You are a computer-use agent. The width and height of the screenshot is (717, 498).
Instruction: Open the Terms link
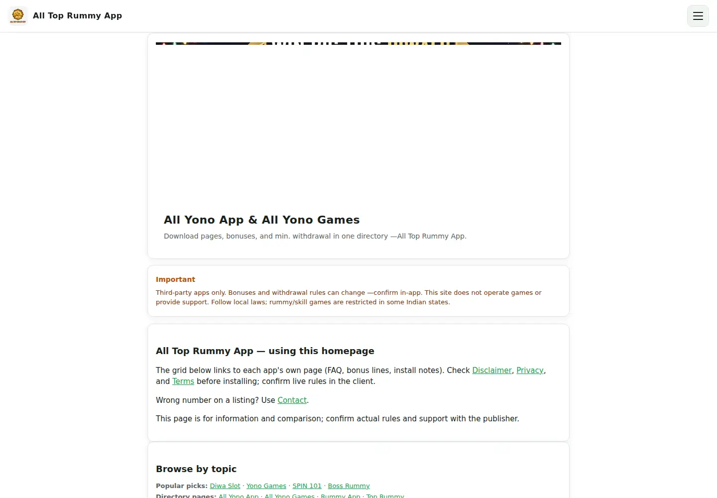(x=183, y=381)
